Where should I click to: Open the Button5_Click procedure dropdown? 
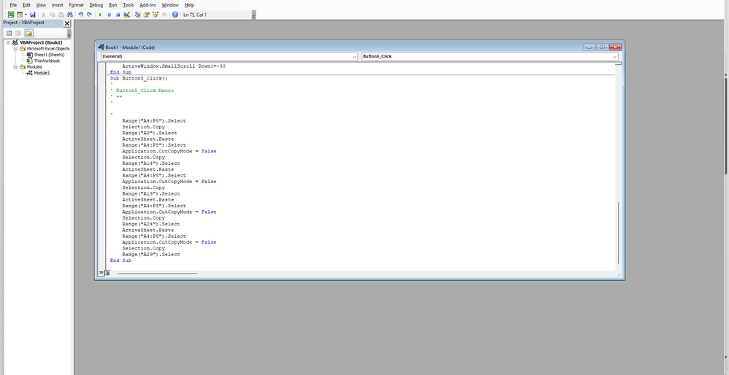[x=490, y=56]
